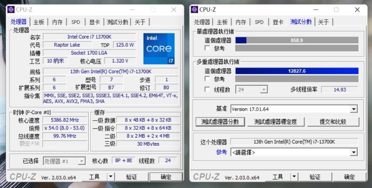Click 确定 button in right window
372x188 pixels.
click(x=349, y=177)
